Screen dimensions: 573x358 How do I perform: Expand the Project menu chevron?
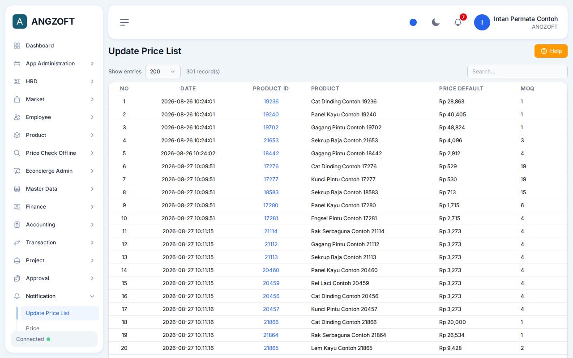(x=92, y=260)
